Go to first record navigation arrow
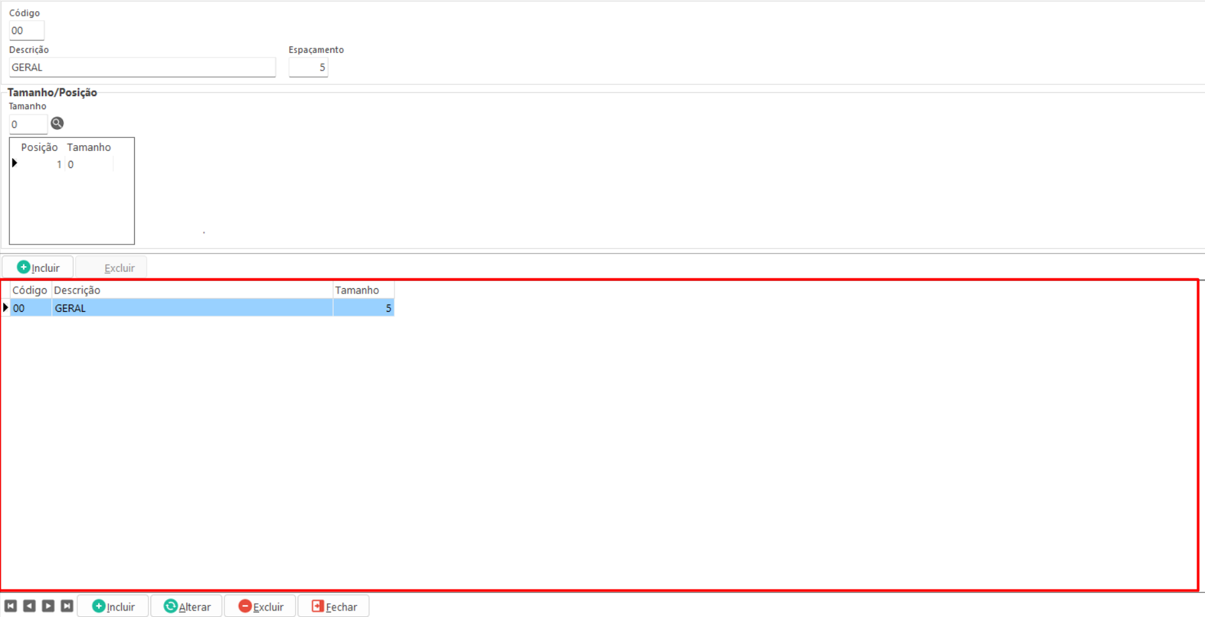 click(10, 606)
